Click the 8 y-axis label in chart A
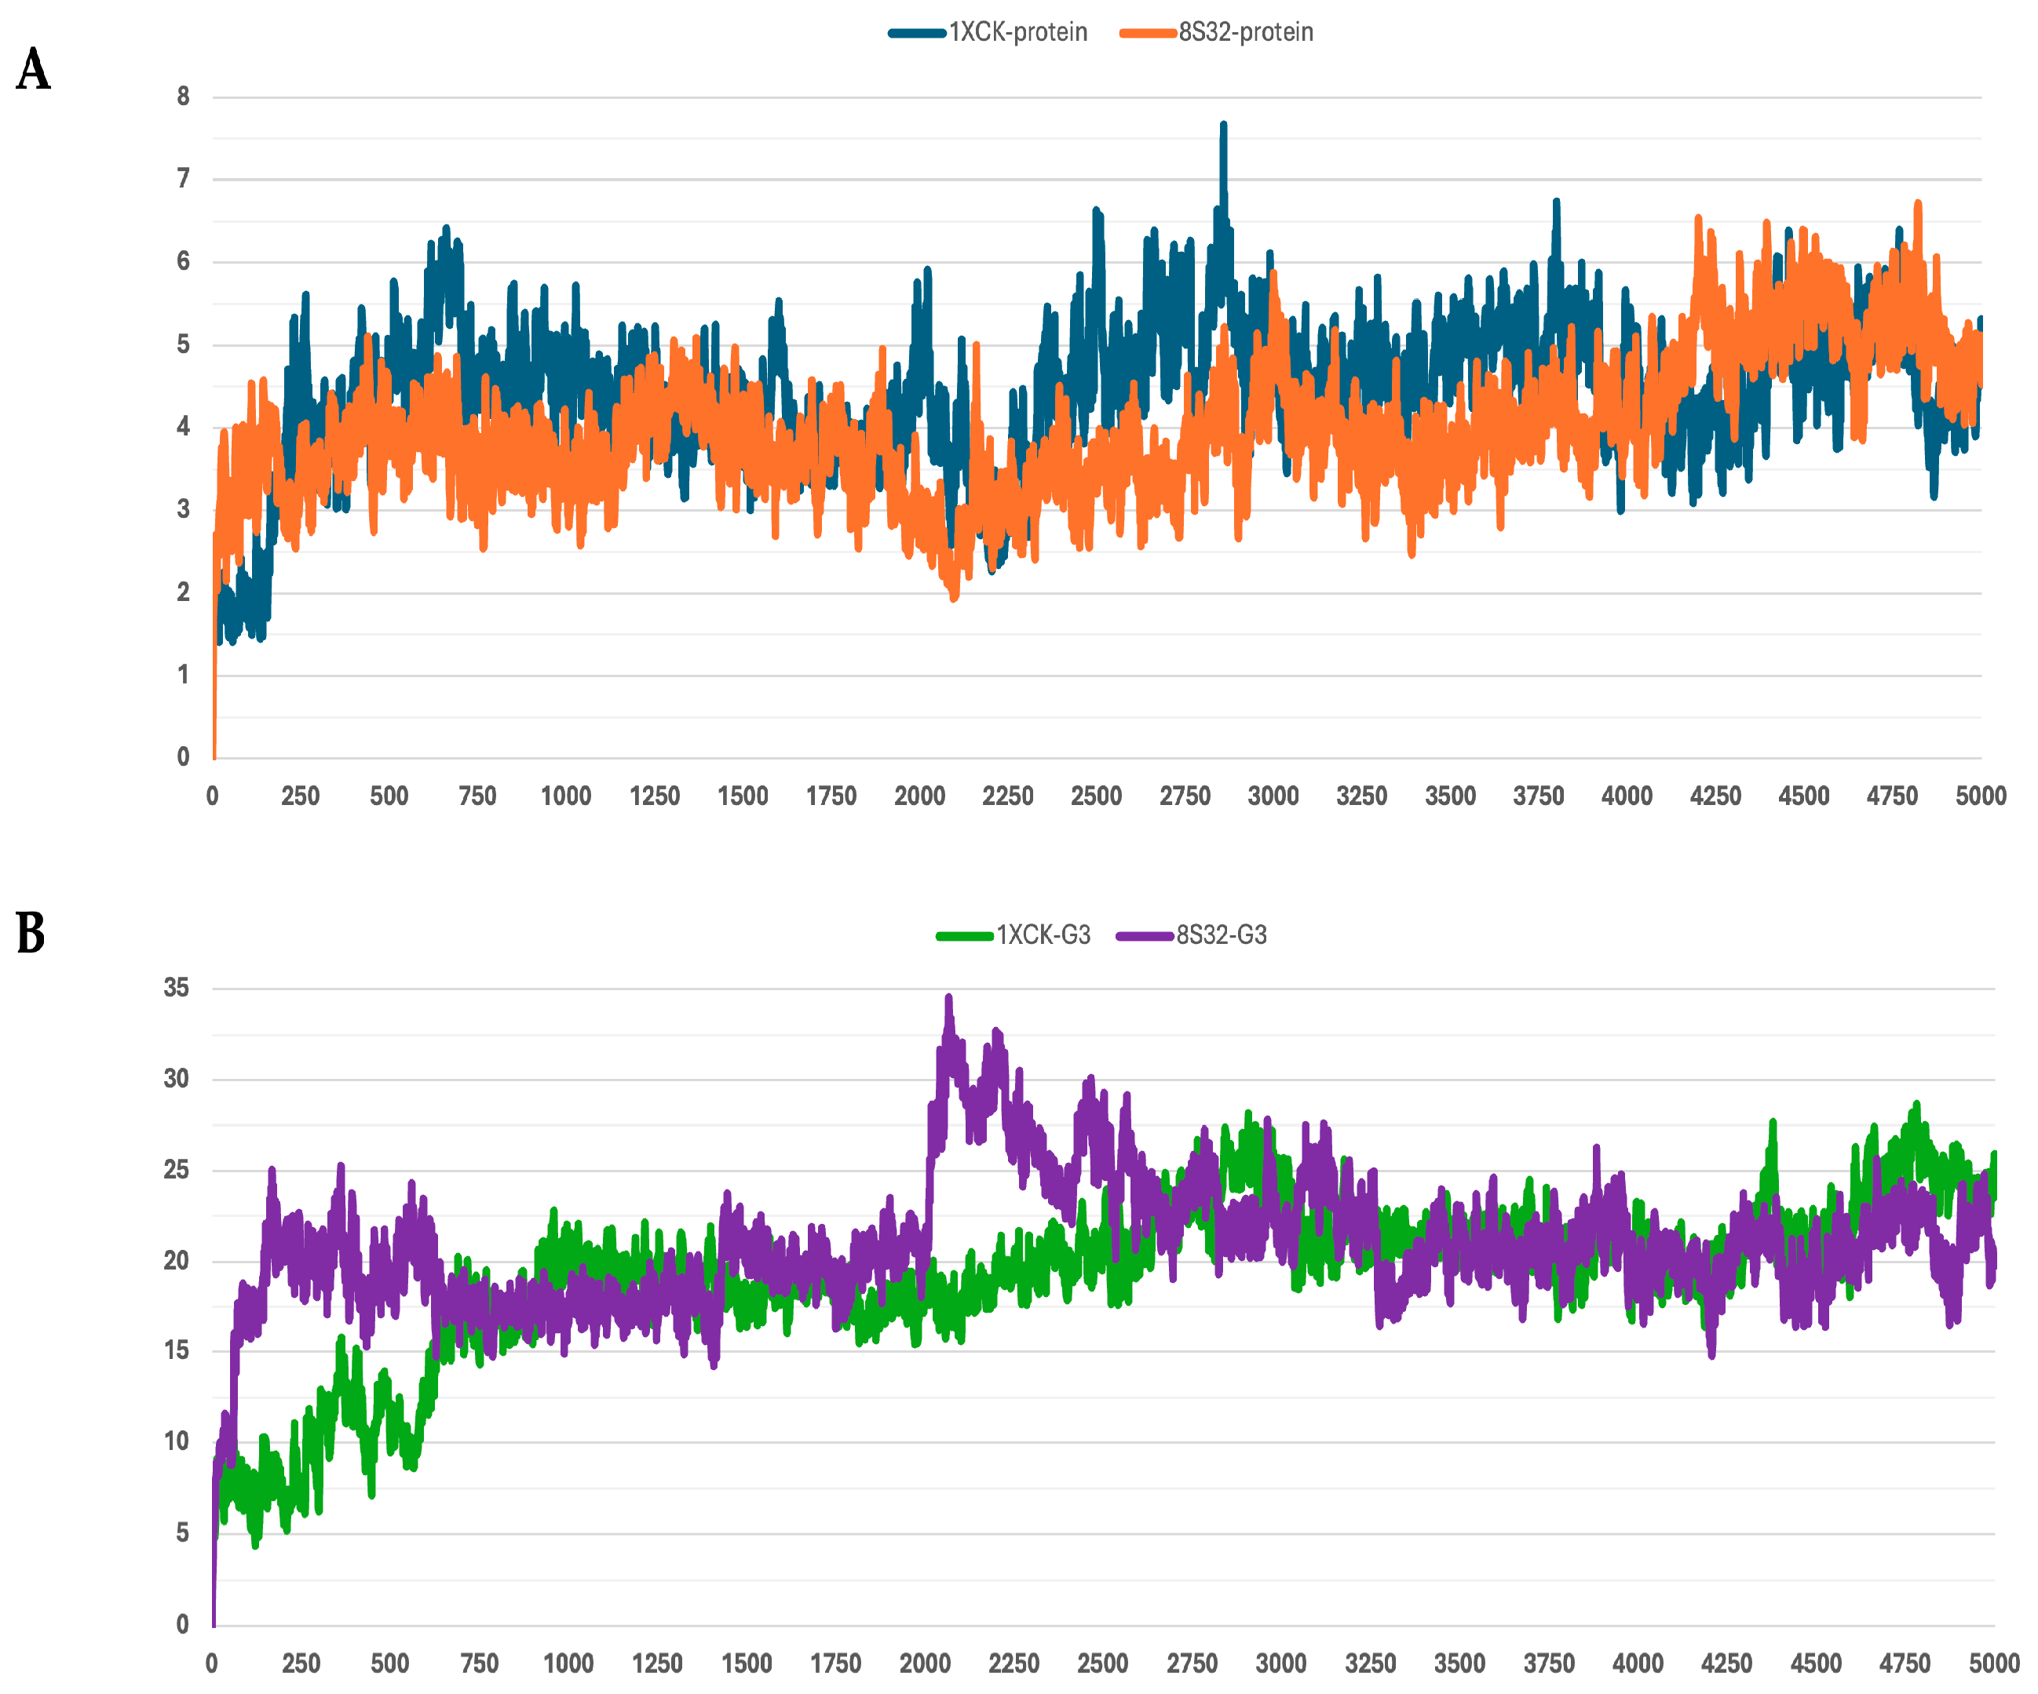Image resolution: width=2038 pixels, height=1694 pixels. (184, 96)
